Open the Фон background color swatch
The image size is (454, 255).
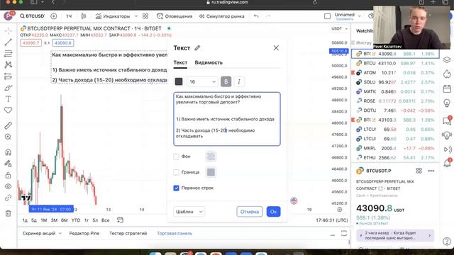pyautogui.click(x=211, y=157)
